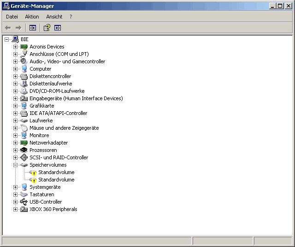The width and height of the screenshot is (295, 247).
Task: Select the Tastaturen entry
Action: coord(42,194)
